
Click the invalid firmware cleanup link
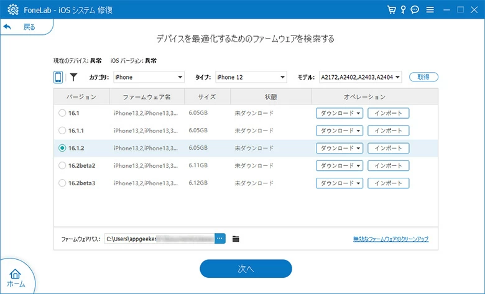[390, 239]
